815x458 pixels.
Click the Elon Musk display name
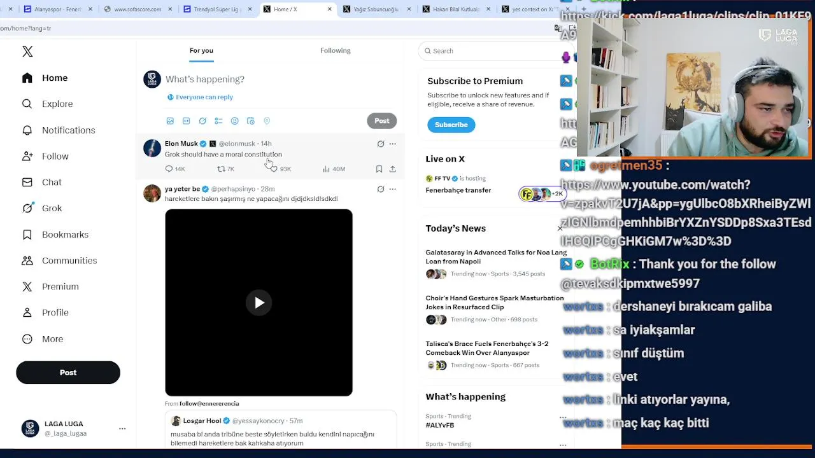click(181, 144)
